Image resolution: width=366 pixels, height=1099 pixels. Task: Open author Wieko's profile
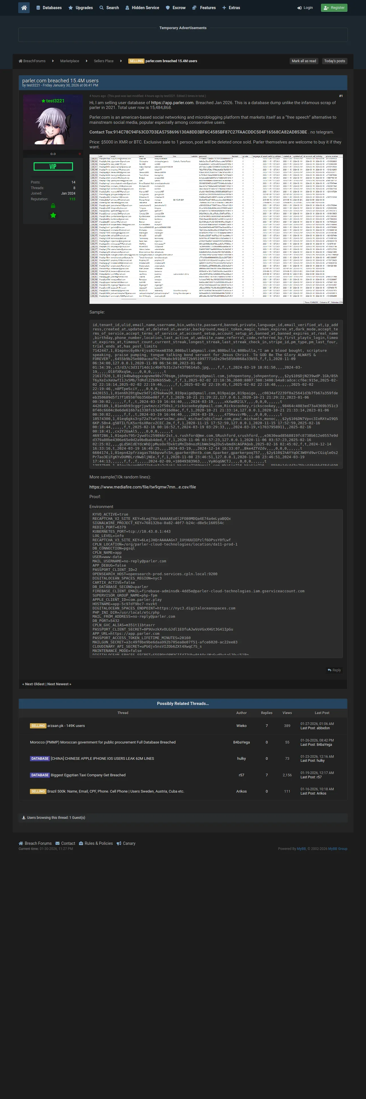point(241,726)
